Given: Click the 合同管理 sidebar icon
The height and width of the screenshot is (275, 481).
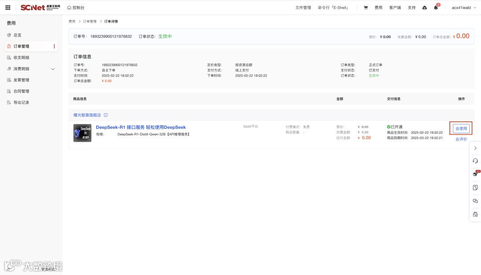Looking at the screenshot, I should tap(9, 91).
